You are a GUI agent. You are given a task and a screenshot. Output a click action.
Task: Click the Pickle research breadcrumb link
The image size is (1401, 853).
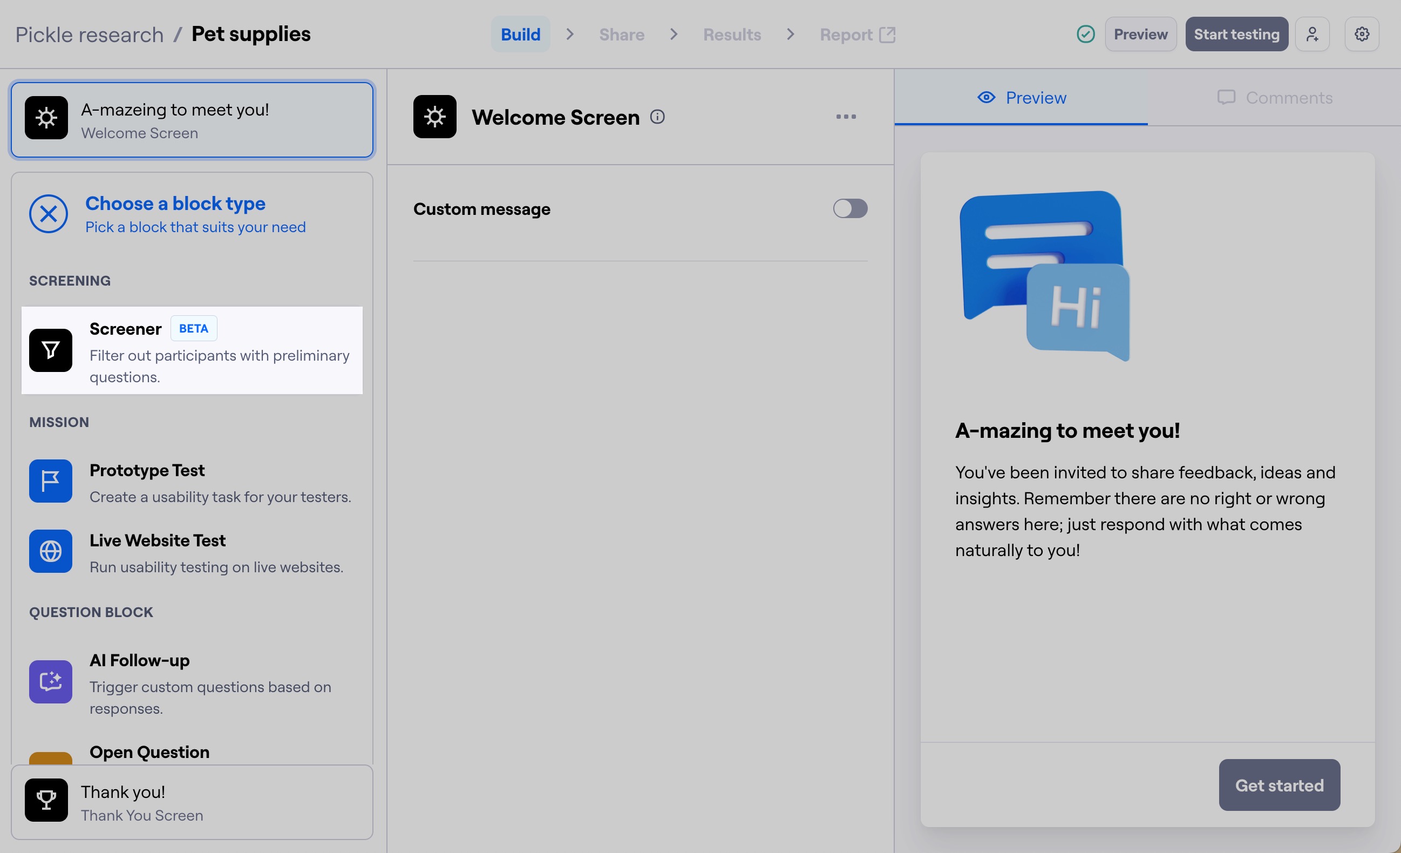pyautogui.click(x=89, y=35)
